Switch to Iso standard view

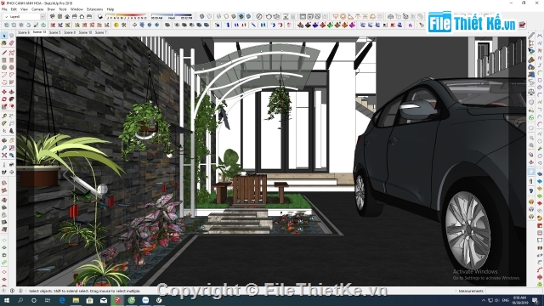tap(52, 16)
